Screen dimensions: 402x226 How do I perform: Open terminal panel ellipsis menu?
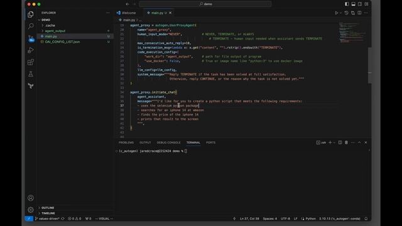pos(353,143)
